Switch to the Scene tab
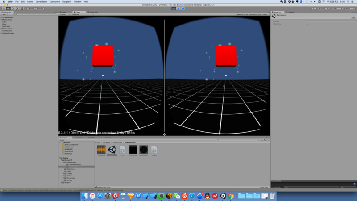The width and height of the screenshot is (357, 201). pyautogui.click(x=63, y=13)
